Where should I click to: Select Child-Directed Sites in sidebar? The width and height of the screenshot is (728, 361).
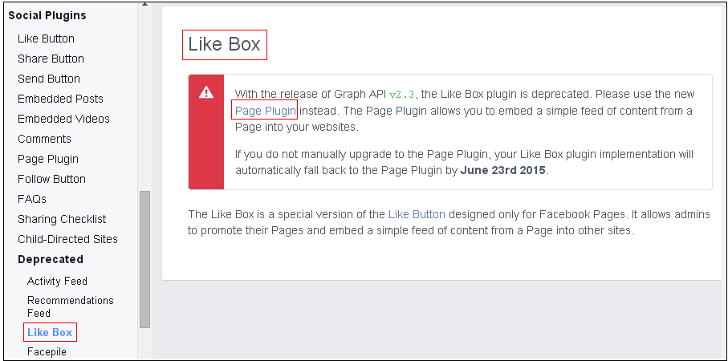(x=67, y=239)
